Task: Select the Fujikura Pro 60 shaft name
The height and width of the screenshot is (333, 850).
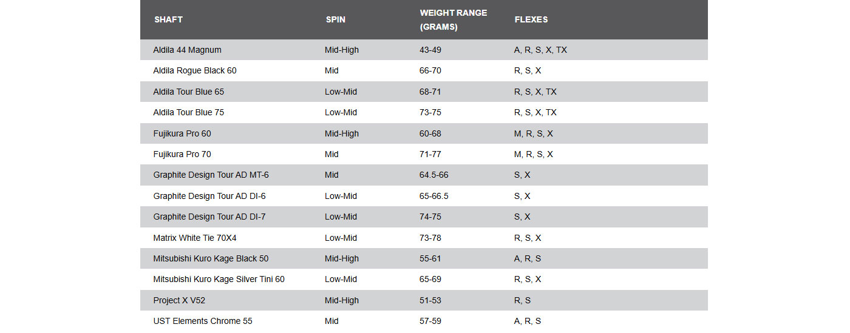Action: [182, 133]
